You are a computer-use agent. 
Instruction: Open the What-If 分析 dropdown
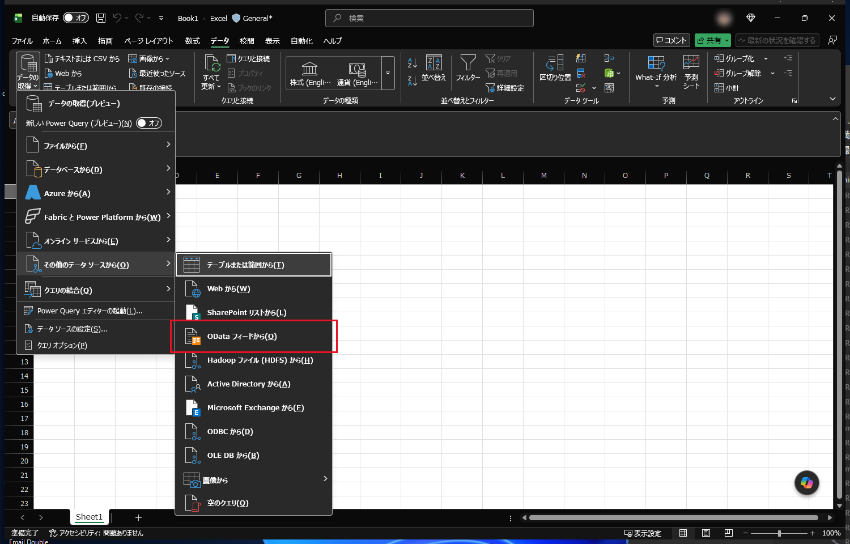(x=656, y=86)
